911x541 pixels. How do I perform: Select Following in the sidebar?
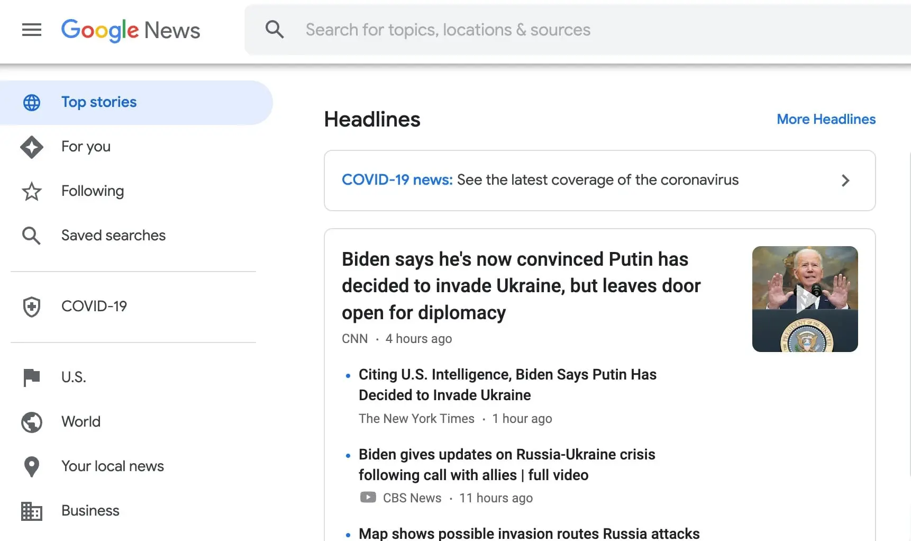(93, 191)
